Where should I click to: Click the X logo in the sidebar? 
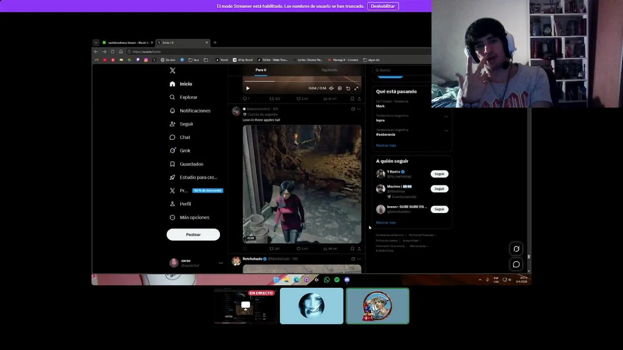172,70
